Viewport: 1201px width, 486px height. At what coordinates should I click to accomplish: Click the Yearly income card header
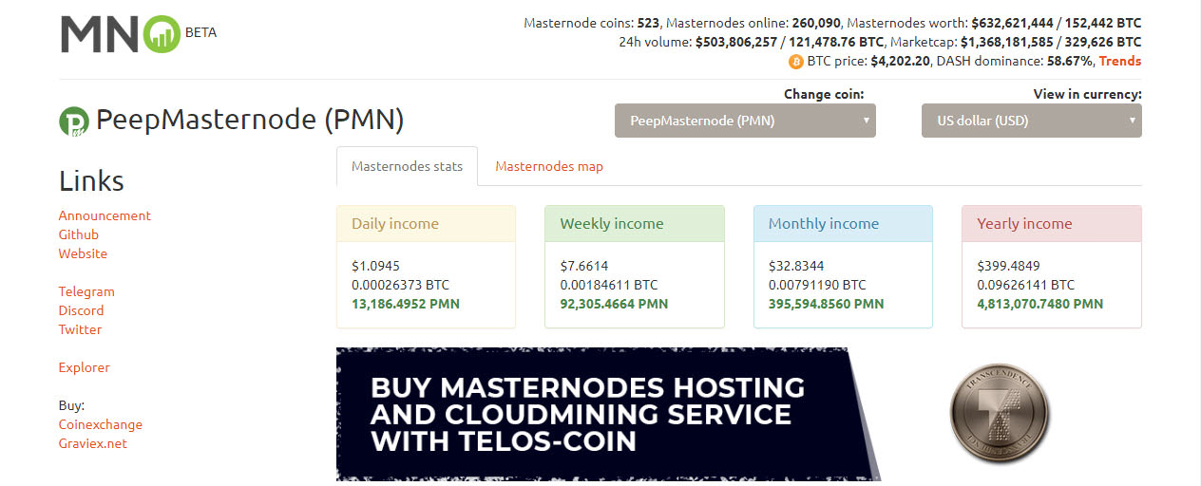[1052, 224]
